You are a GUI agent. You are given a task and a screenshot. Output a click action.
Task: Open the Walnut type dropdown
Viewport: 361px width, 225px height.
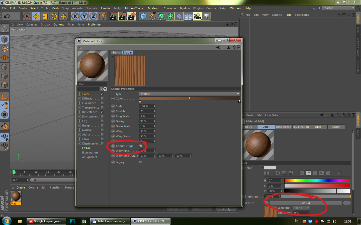190,94
